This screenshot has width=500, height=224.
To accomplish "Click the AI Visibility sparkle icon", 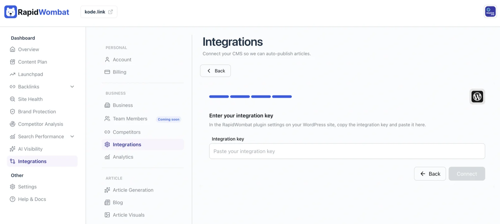I will (12, 149).
